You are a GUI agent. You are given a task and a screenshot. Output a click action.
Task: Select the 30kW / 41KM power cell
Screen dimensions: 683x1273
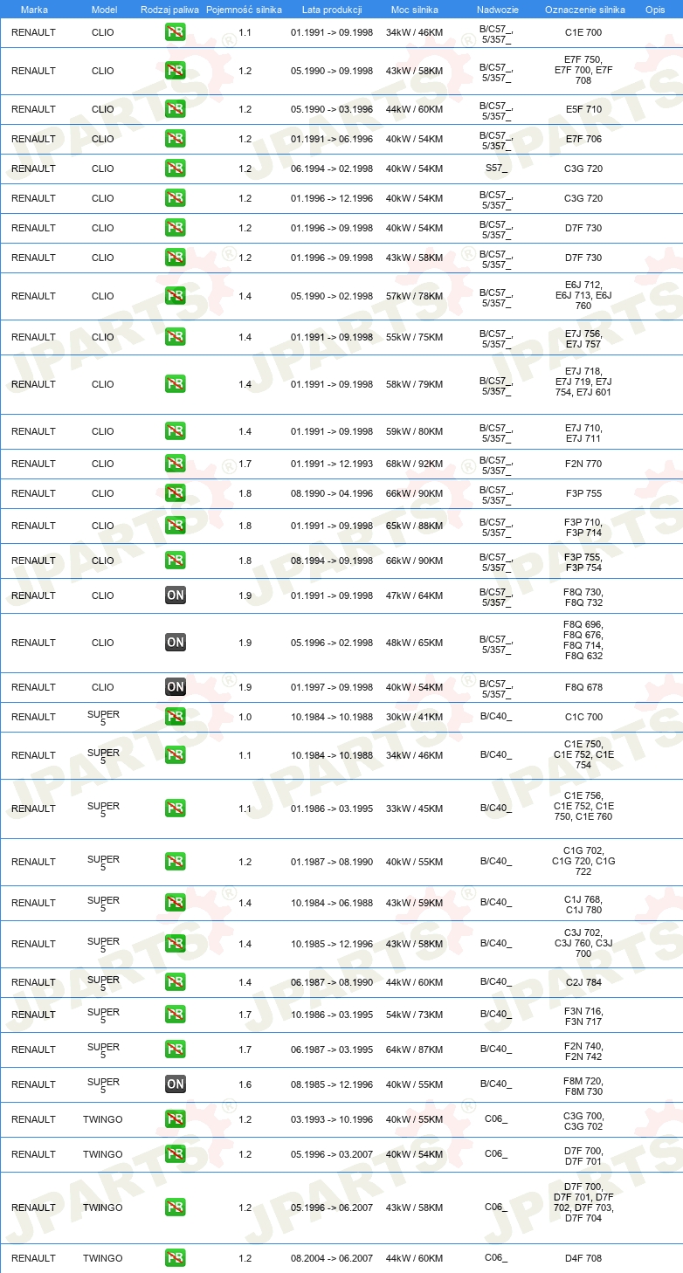(415, 717)
